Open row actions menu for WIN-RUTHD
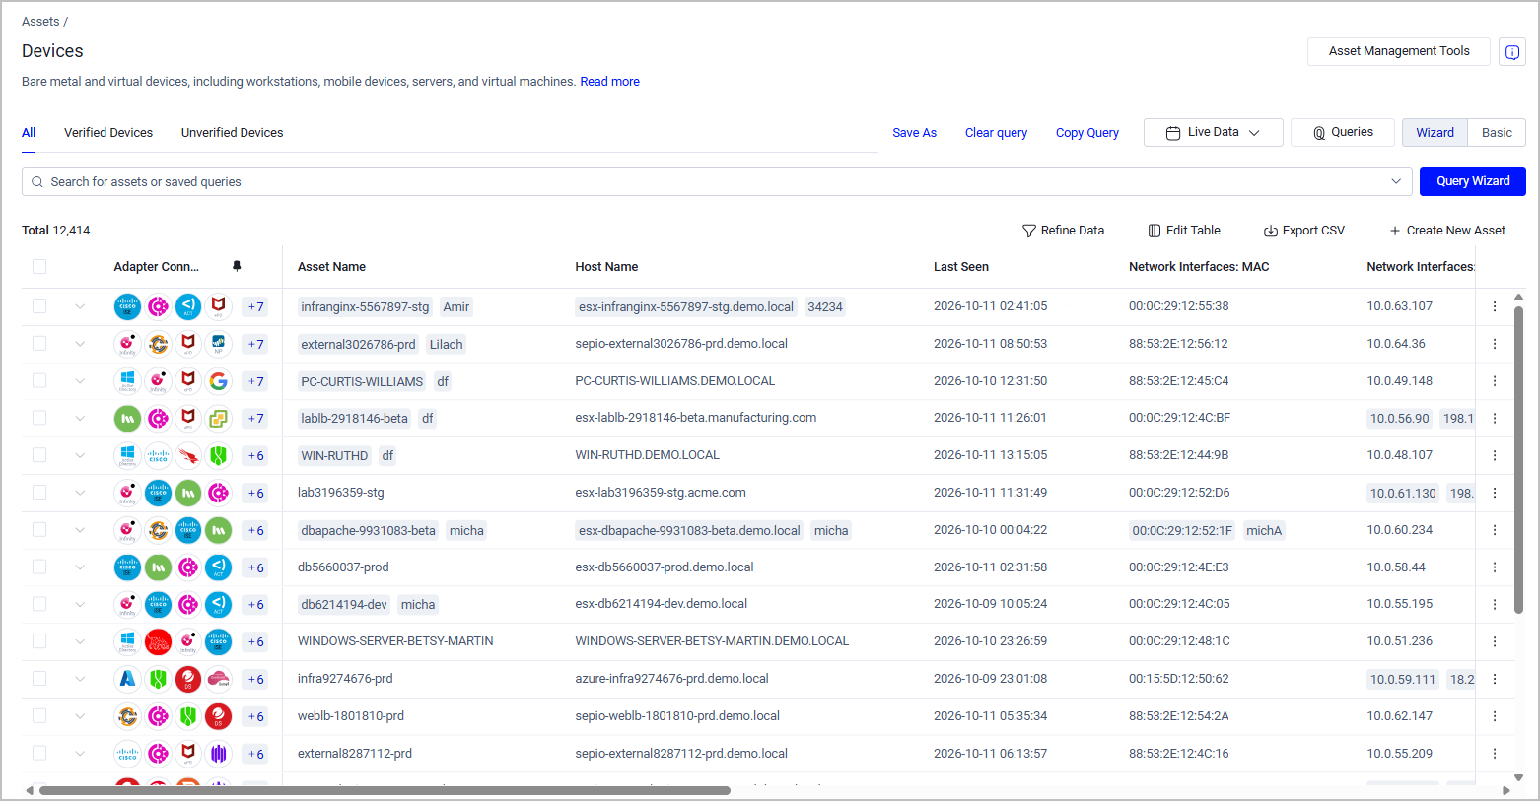Image resolution: width=1540 pixels, height=801 pixels. [1495, 455]
